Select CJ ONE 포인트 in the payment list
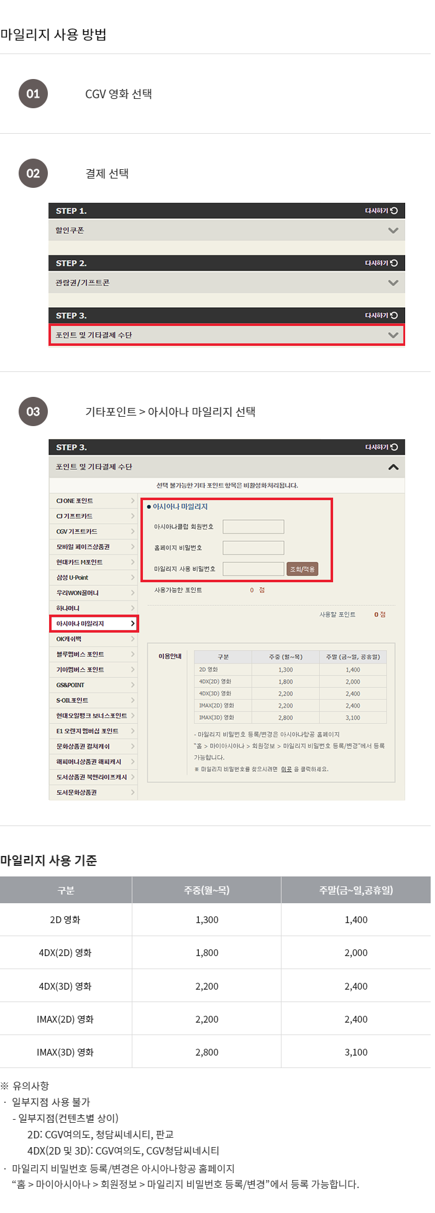The height and width of the screenshot is (1213, 435). [94, 501]
